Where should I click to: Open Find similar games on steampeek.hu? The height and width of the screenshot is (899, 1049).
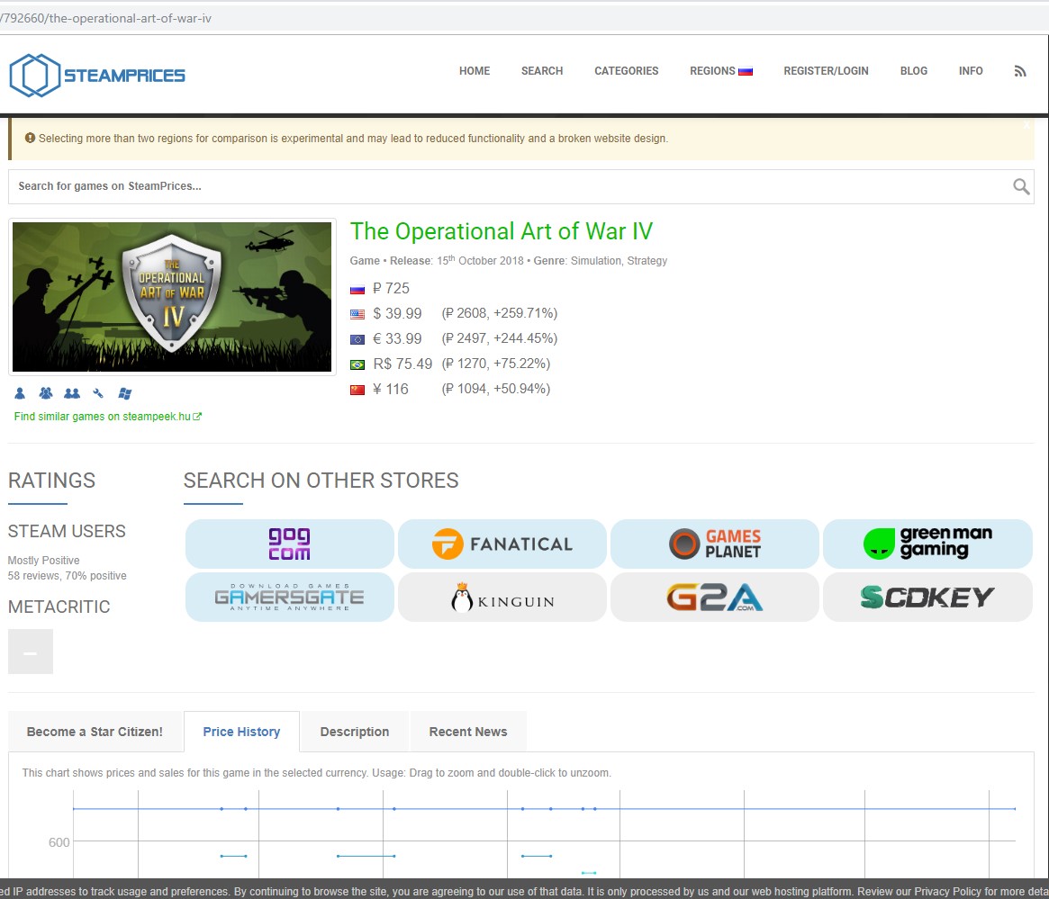pyautogui.click(x=108, y=417)
